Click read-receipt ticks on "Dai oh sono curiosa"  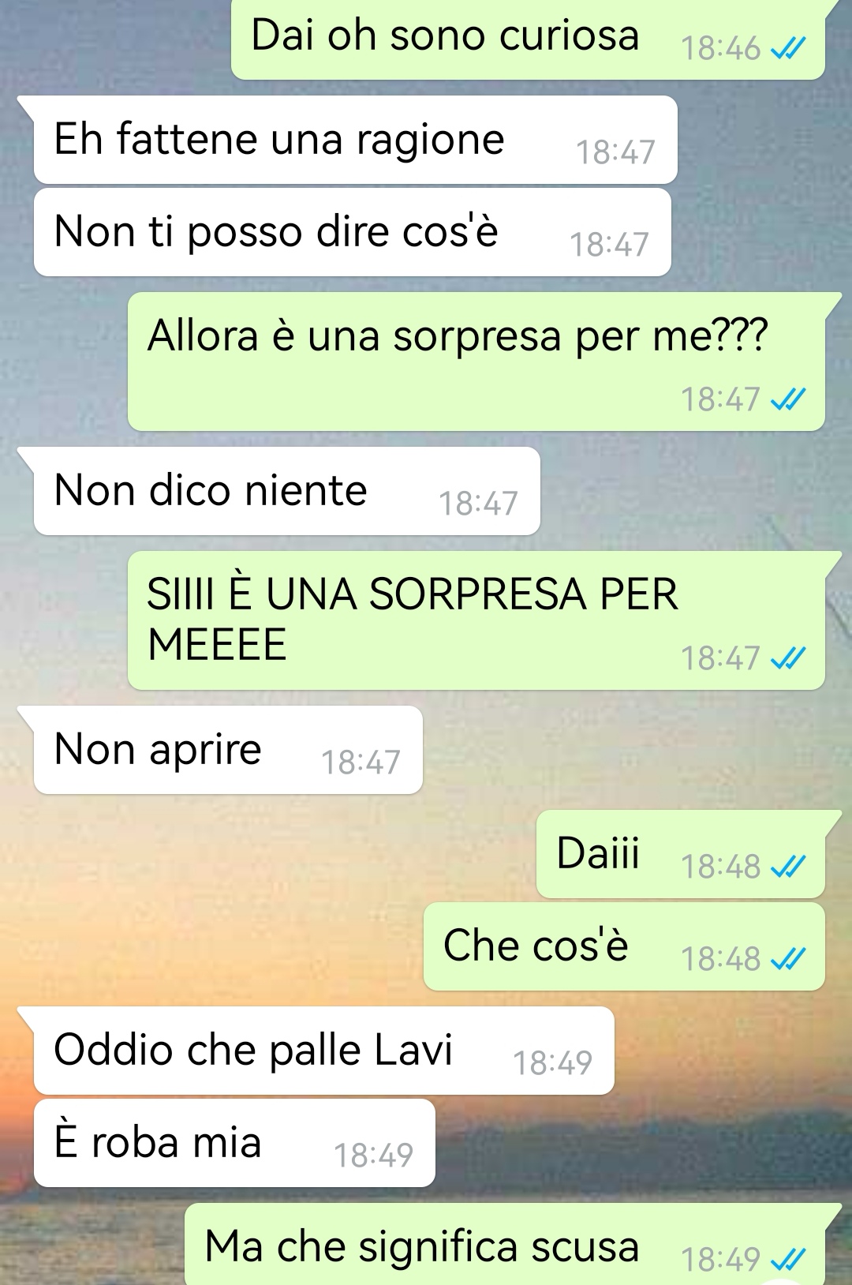pyautogui.click(x=788, y=50)
